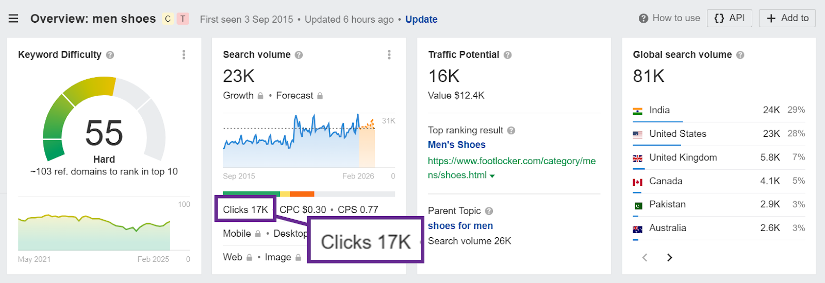Select the United States country row

[x=719, y=134]
